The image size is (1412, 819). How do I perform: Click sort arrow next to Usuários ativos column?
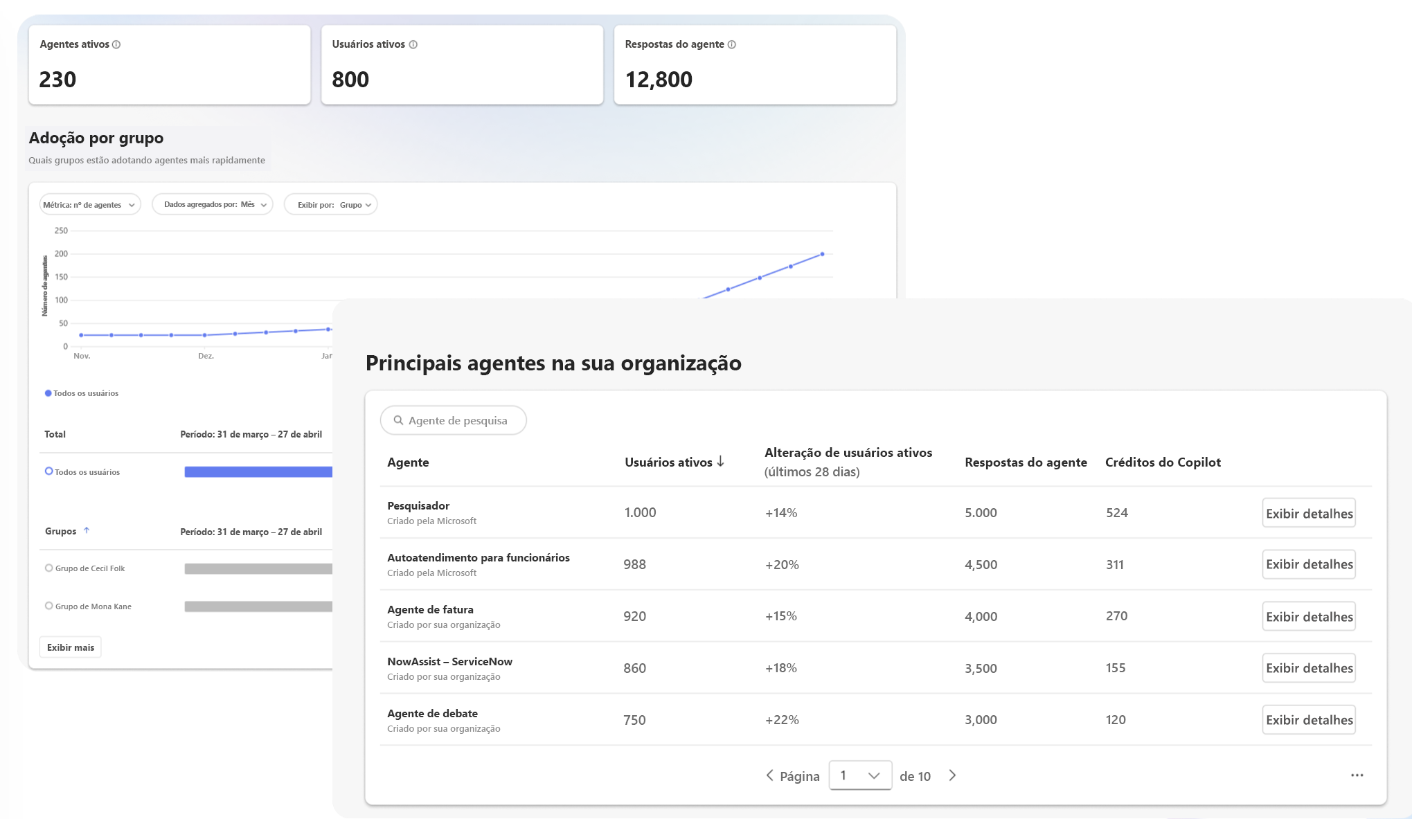tap(721, 461)
